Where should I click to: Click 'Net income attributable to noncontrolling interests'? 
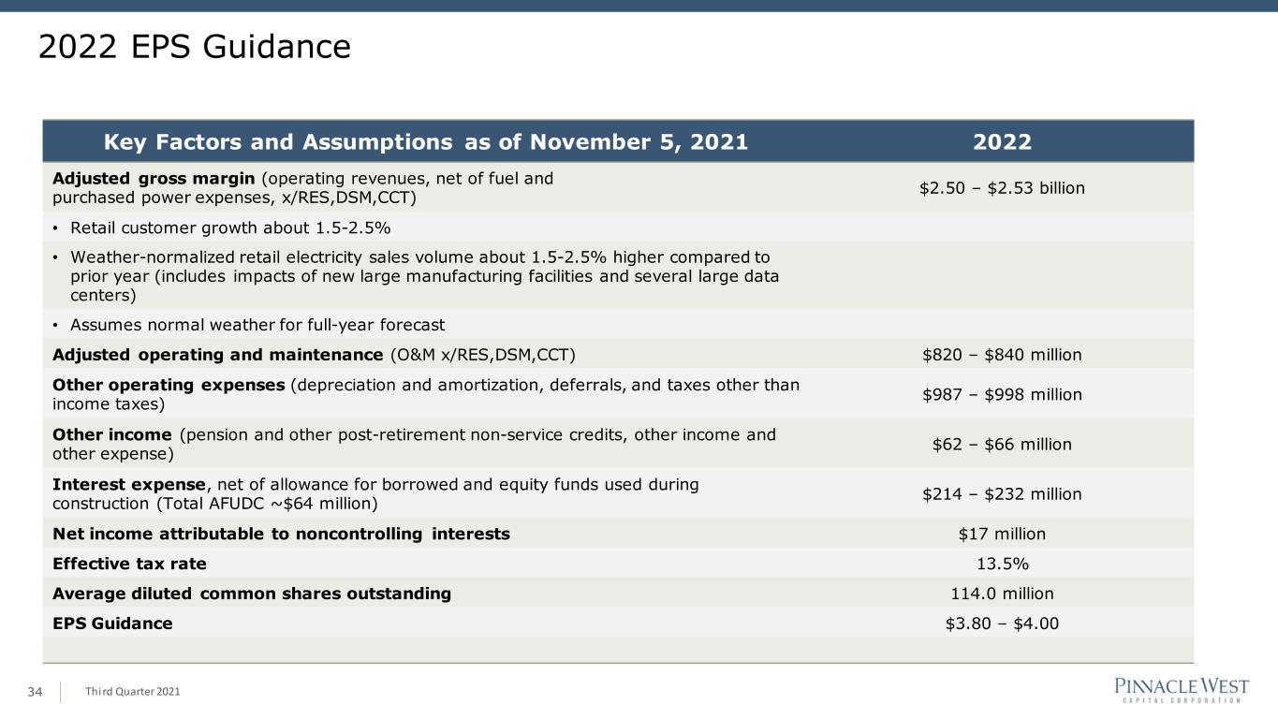click(282, 534)
